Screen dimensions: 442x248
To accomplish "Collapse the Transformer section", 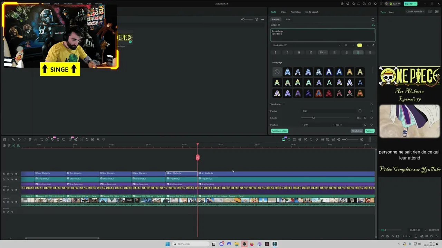I will click(284, 104).
